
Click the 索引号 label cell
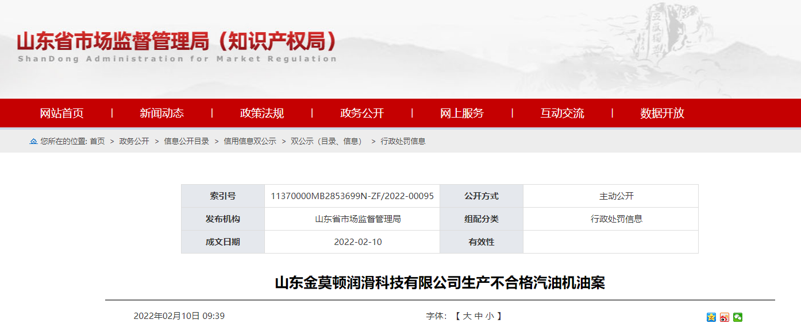(223, 196)
